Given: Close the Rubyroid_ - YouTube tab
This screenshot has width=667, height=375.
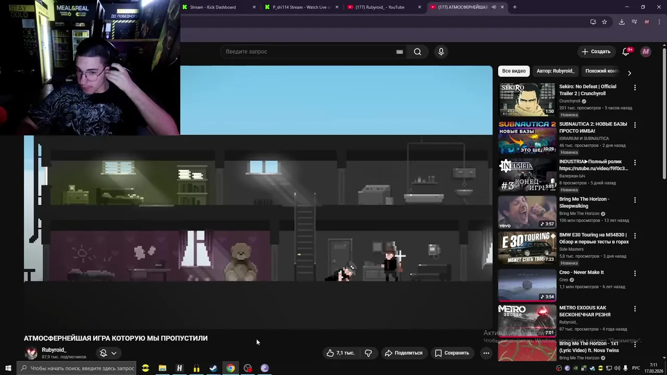Looking at the screenshot, I should pyautogui.click(x=420, y=7).
